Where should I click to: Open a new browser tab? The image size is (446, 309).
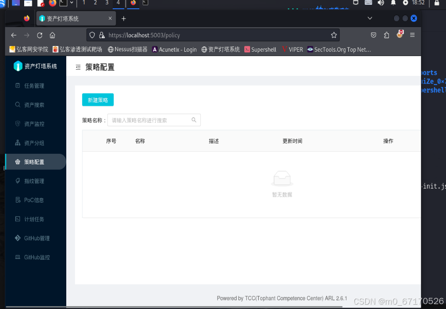[124, 19]
